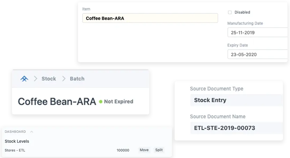Click the 100000 stock quantity value
Image resolution: width=290 pixels, height=158 pixels.
tap(123, 150)
